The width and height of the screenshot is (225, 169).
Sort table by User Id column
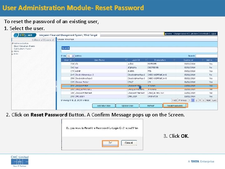[68, 60]
